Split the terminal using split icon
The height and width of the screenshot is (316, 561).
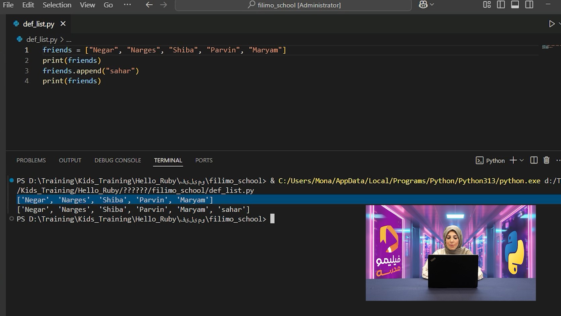533,160
